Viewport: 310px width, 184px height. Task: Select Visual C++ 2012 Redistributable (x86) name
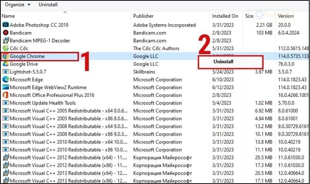69,165
